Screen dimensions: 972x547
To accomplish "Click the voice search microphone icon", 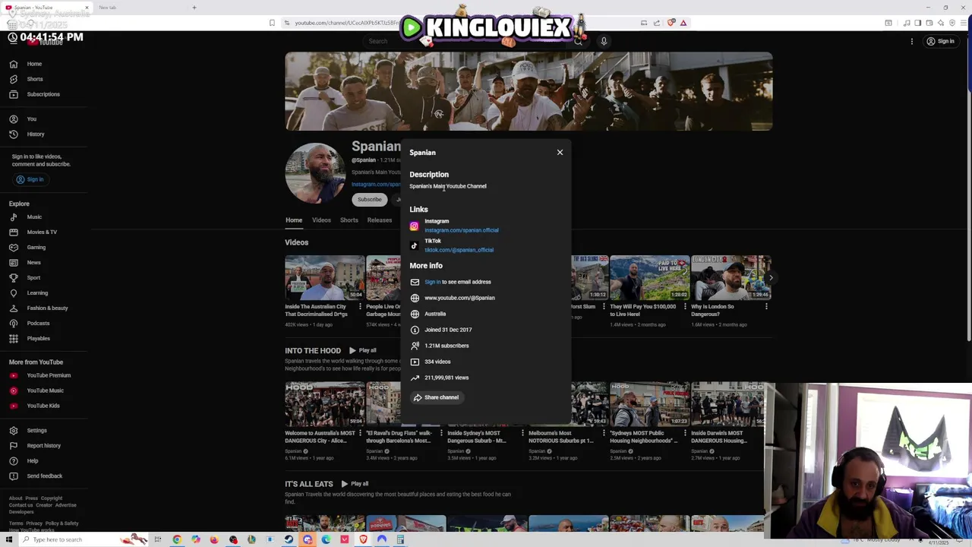I will (x=604, y=41).
